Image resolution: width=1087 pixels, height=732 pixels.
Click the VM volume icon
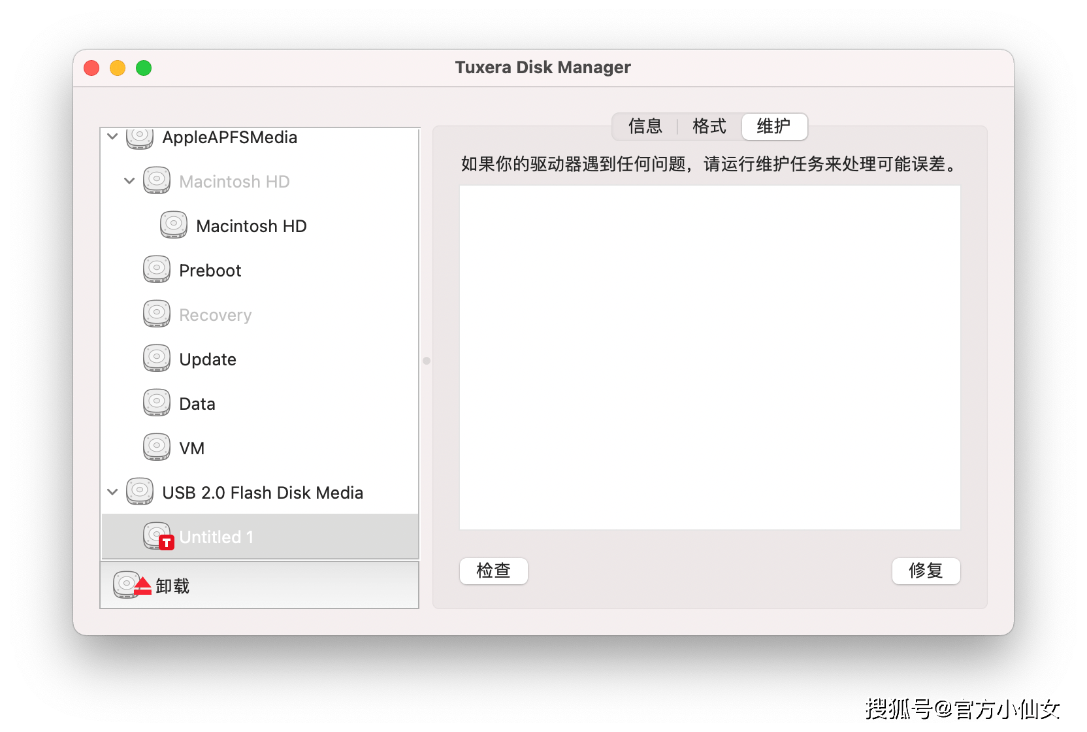157,448
